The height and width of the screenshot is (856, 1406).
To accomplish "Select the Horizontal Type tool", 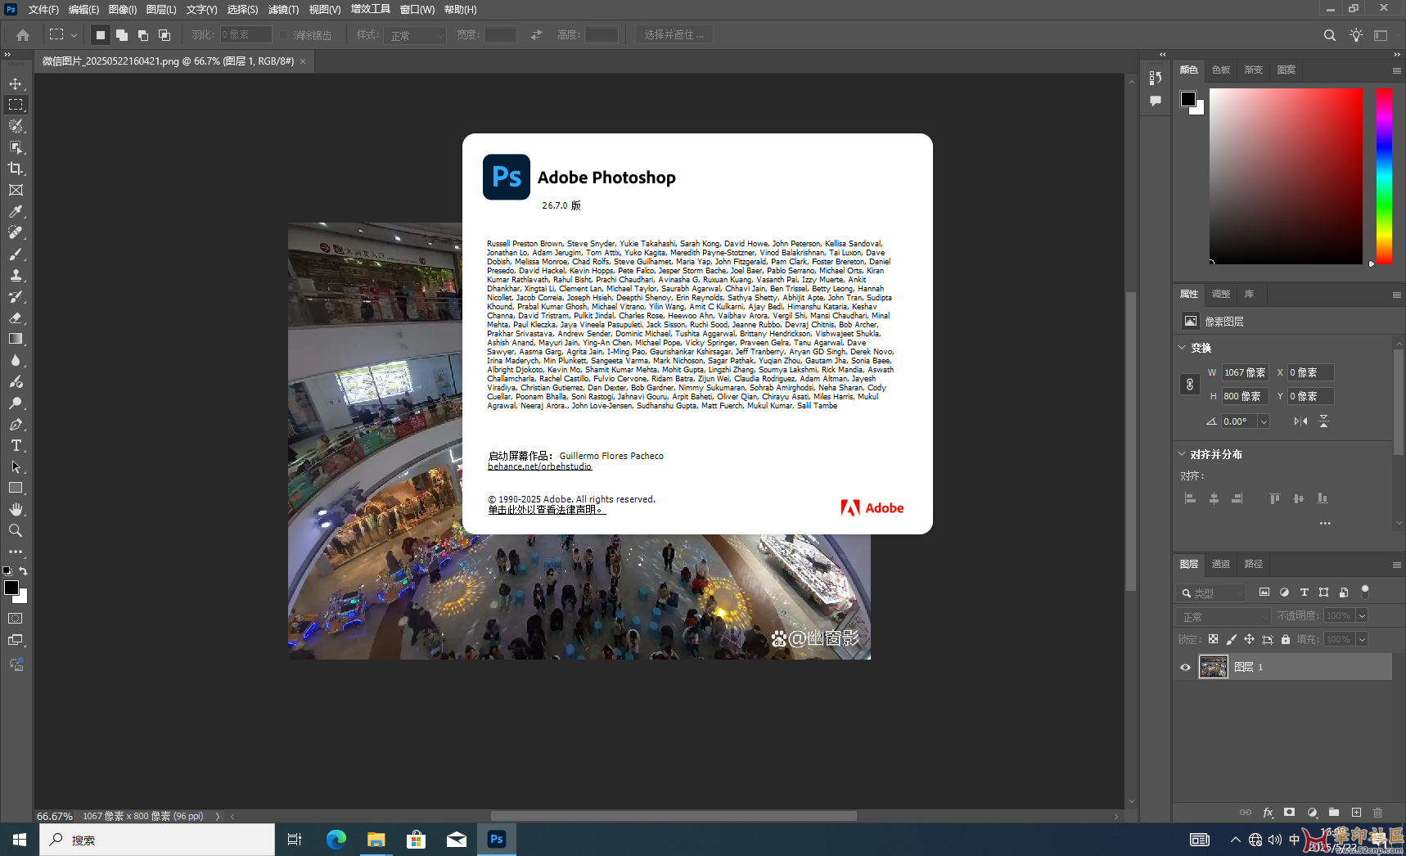I will (16, 445).
